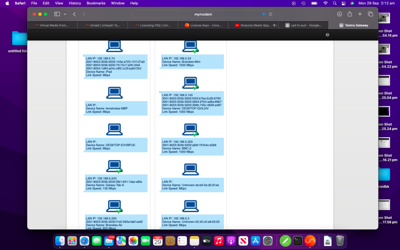Screen dimensions: 400x250
Task: Click the Wi-Fi status icon
Action: (x=325, y=3)
